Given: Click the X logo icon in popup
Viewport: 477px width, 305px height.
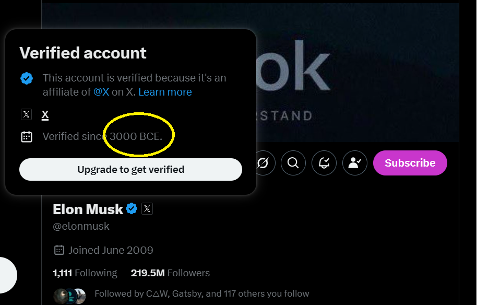Looking at the screenshot, I should [27, 114].
